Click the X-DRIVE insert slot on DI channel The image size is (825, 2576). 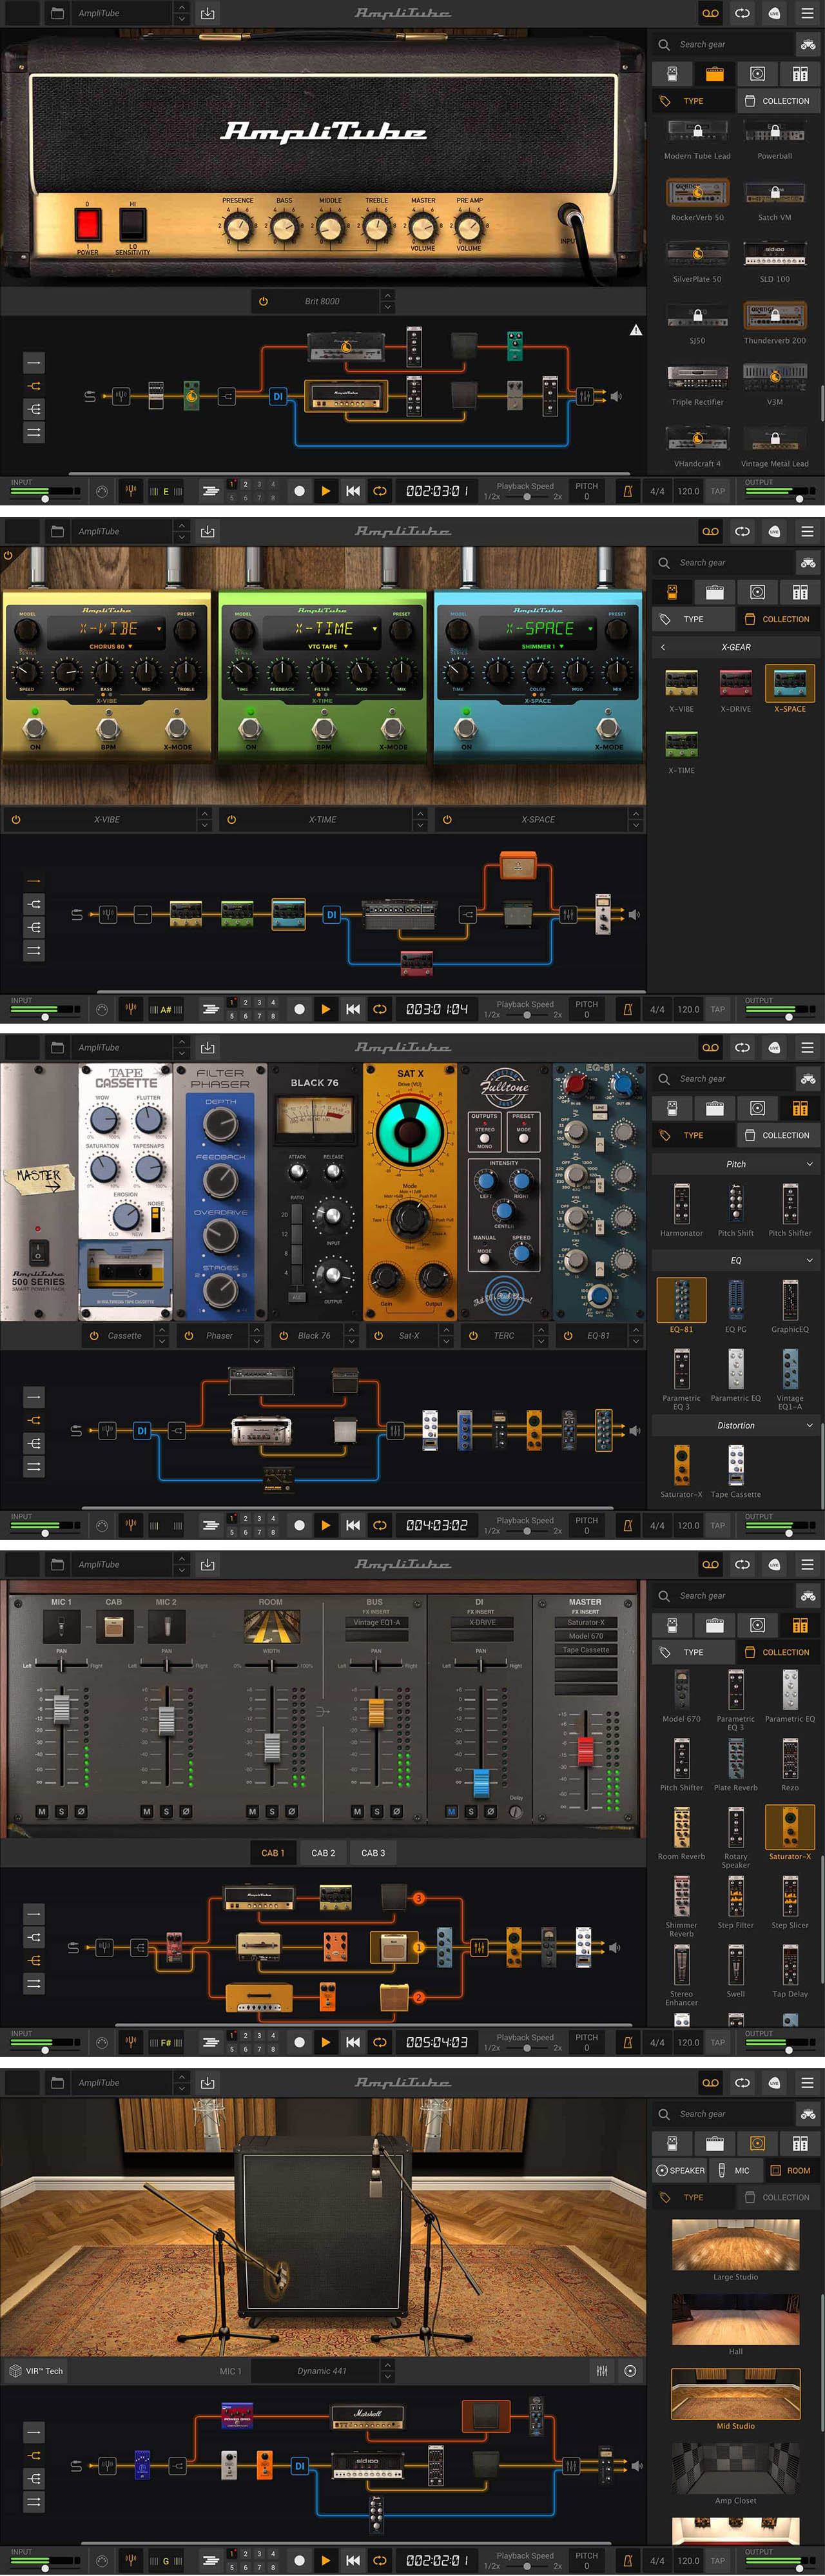click(481, 1622)
